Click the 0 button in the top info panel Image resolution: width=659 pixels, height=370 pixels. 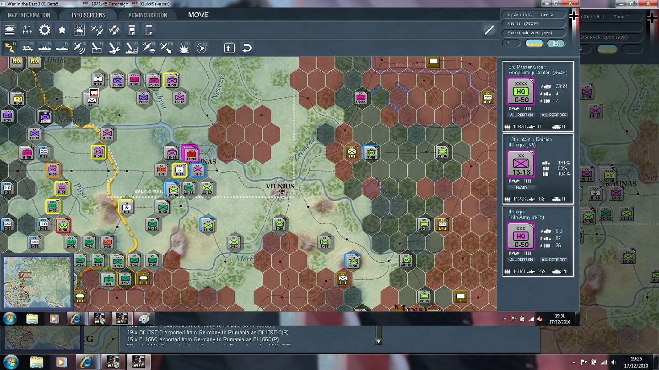[556, 43]
